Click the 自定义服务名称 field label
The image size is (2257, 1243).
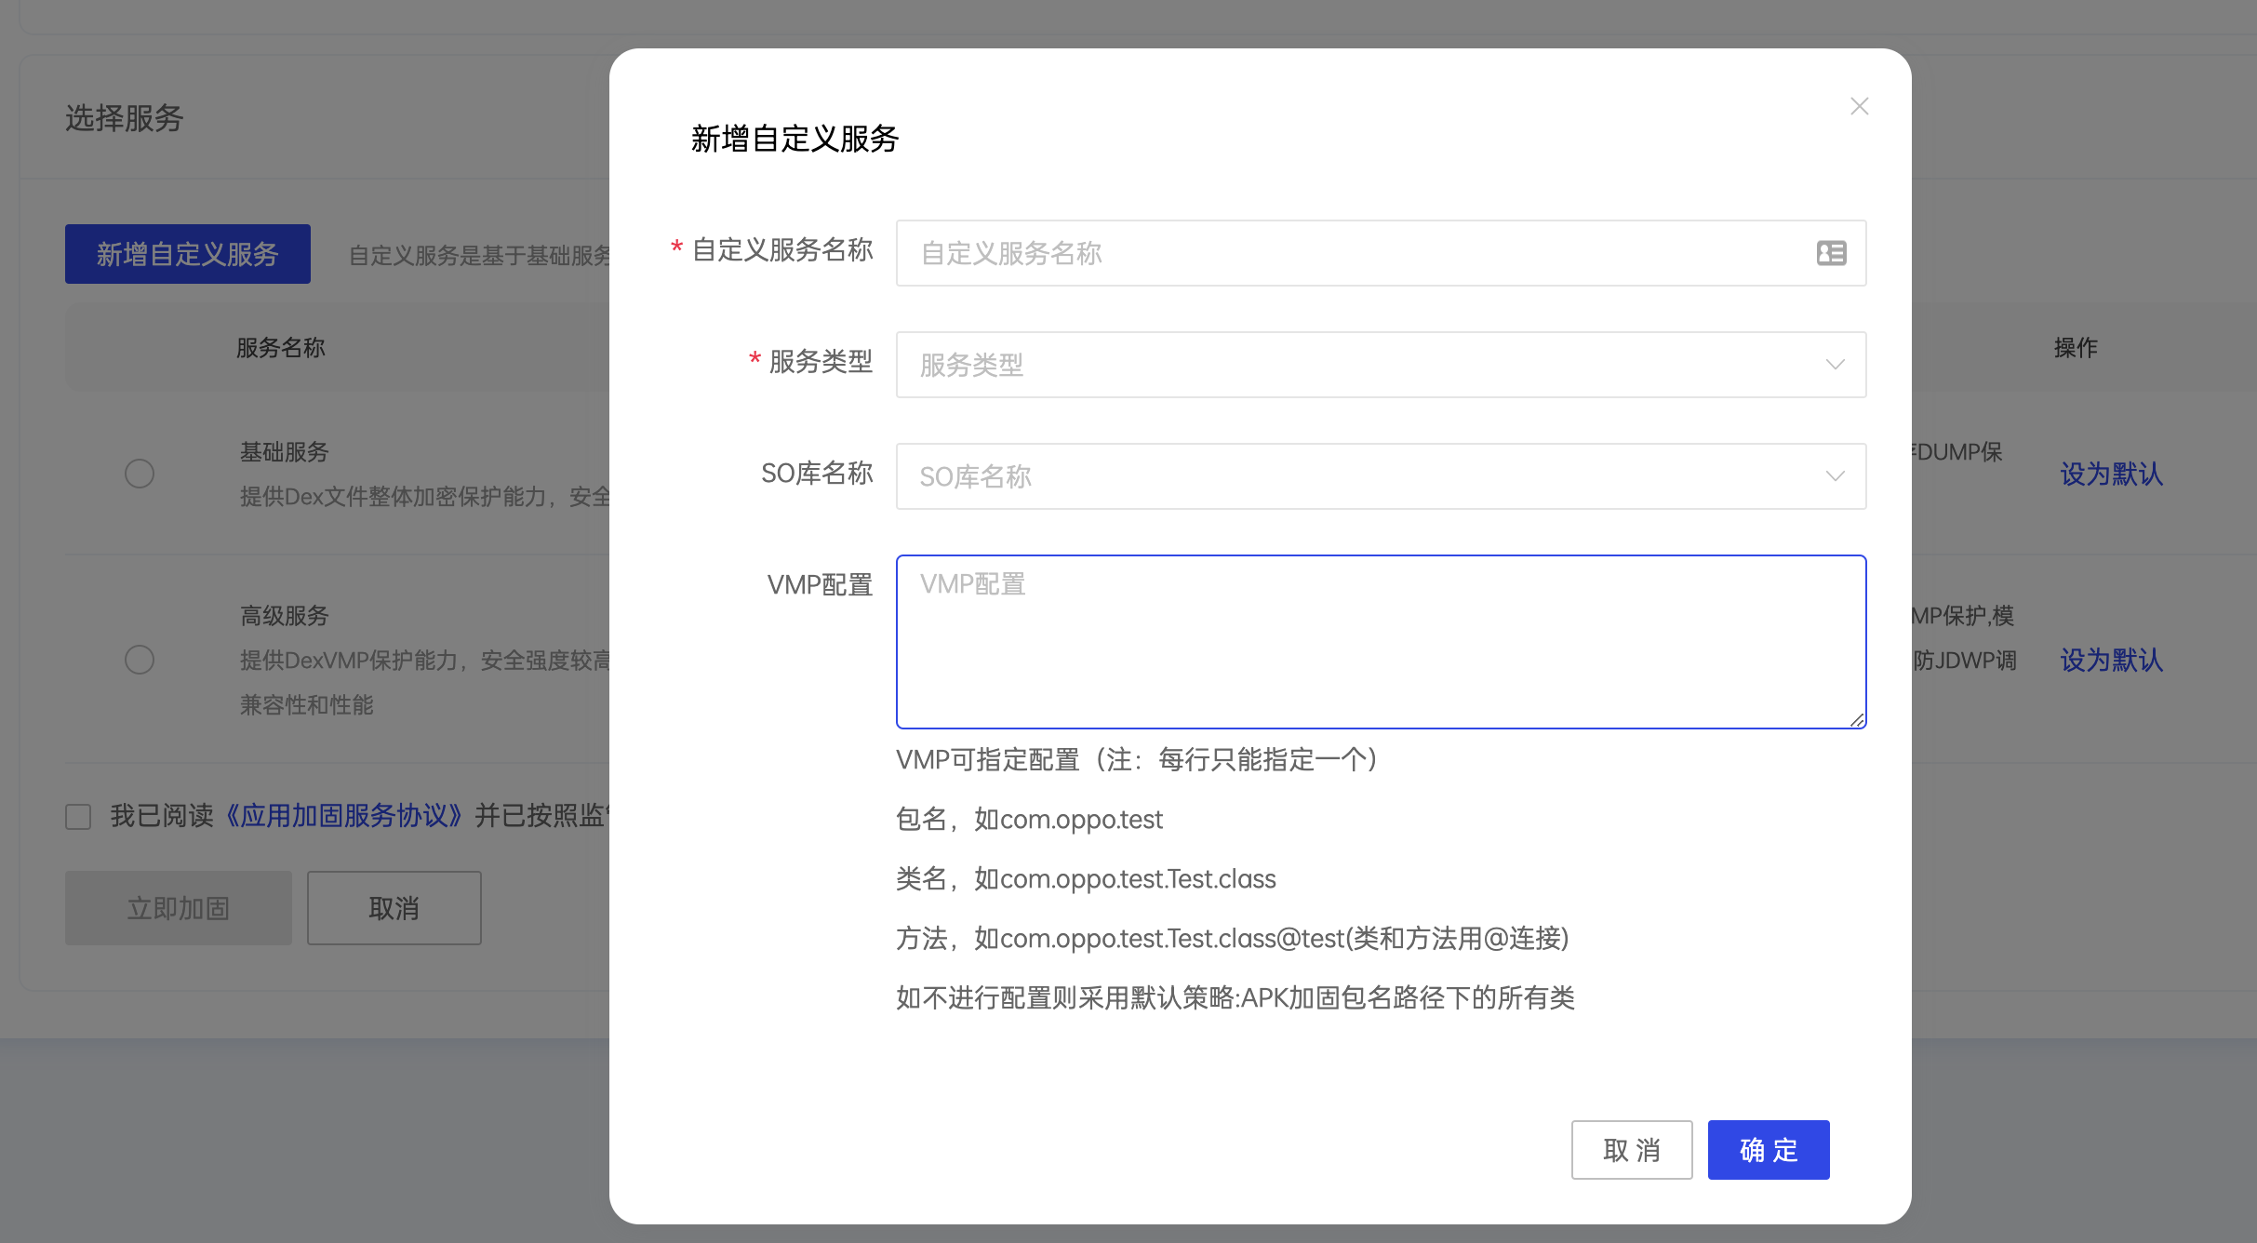coord(782,250)
